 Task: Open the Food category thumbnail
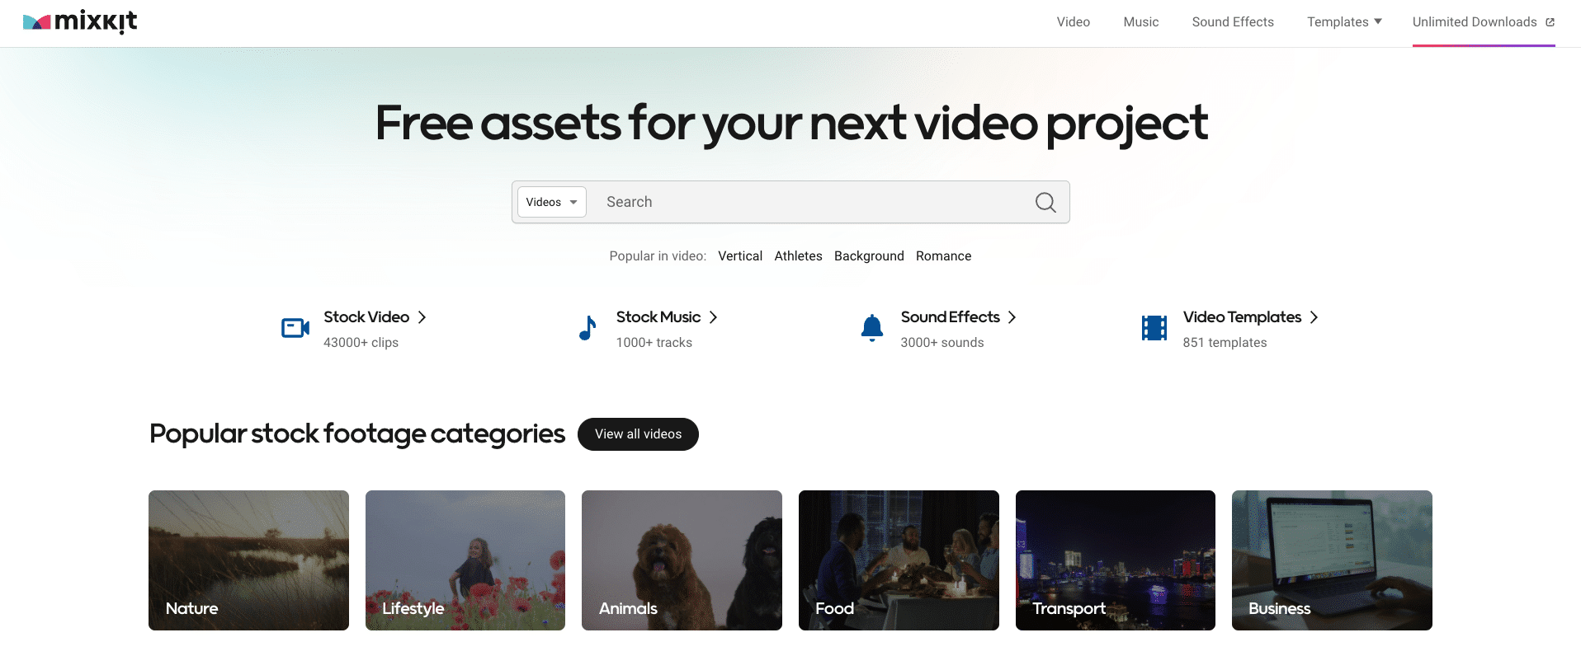(899, 560)
